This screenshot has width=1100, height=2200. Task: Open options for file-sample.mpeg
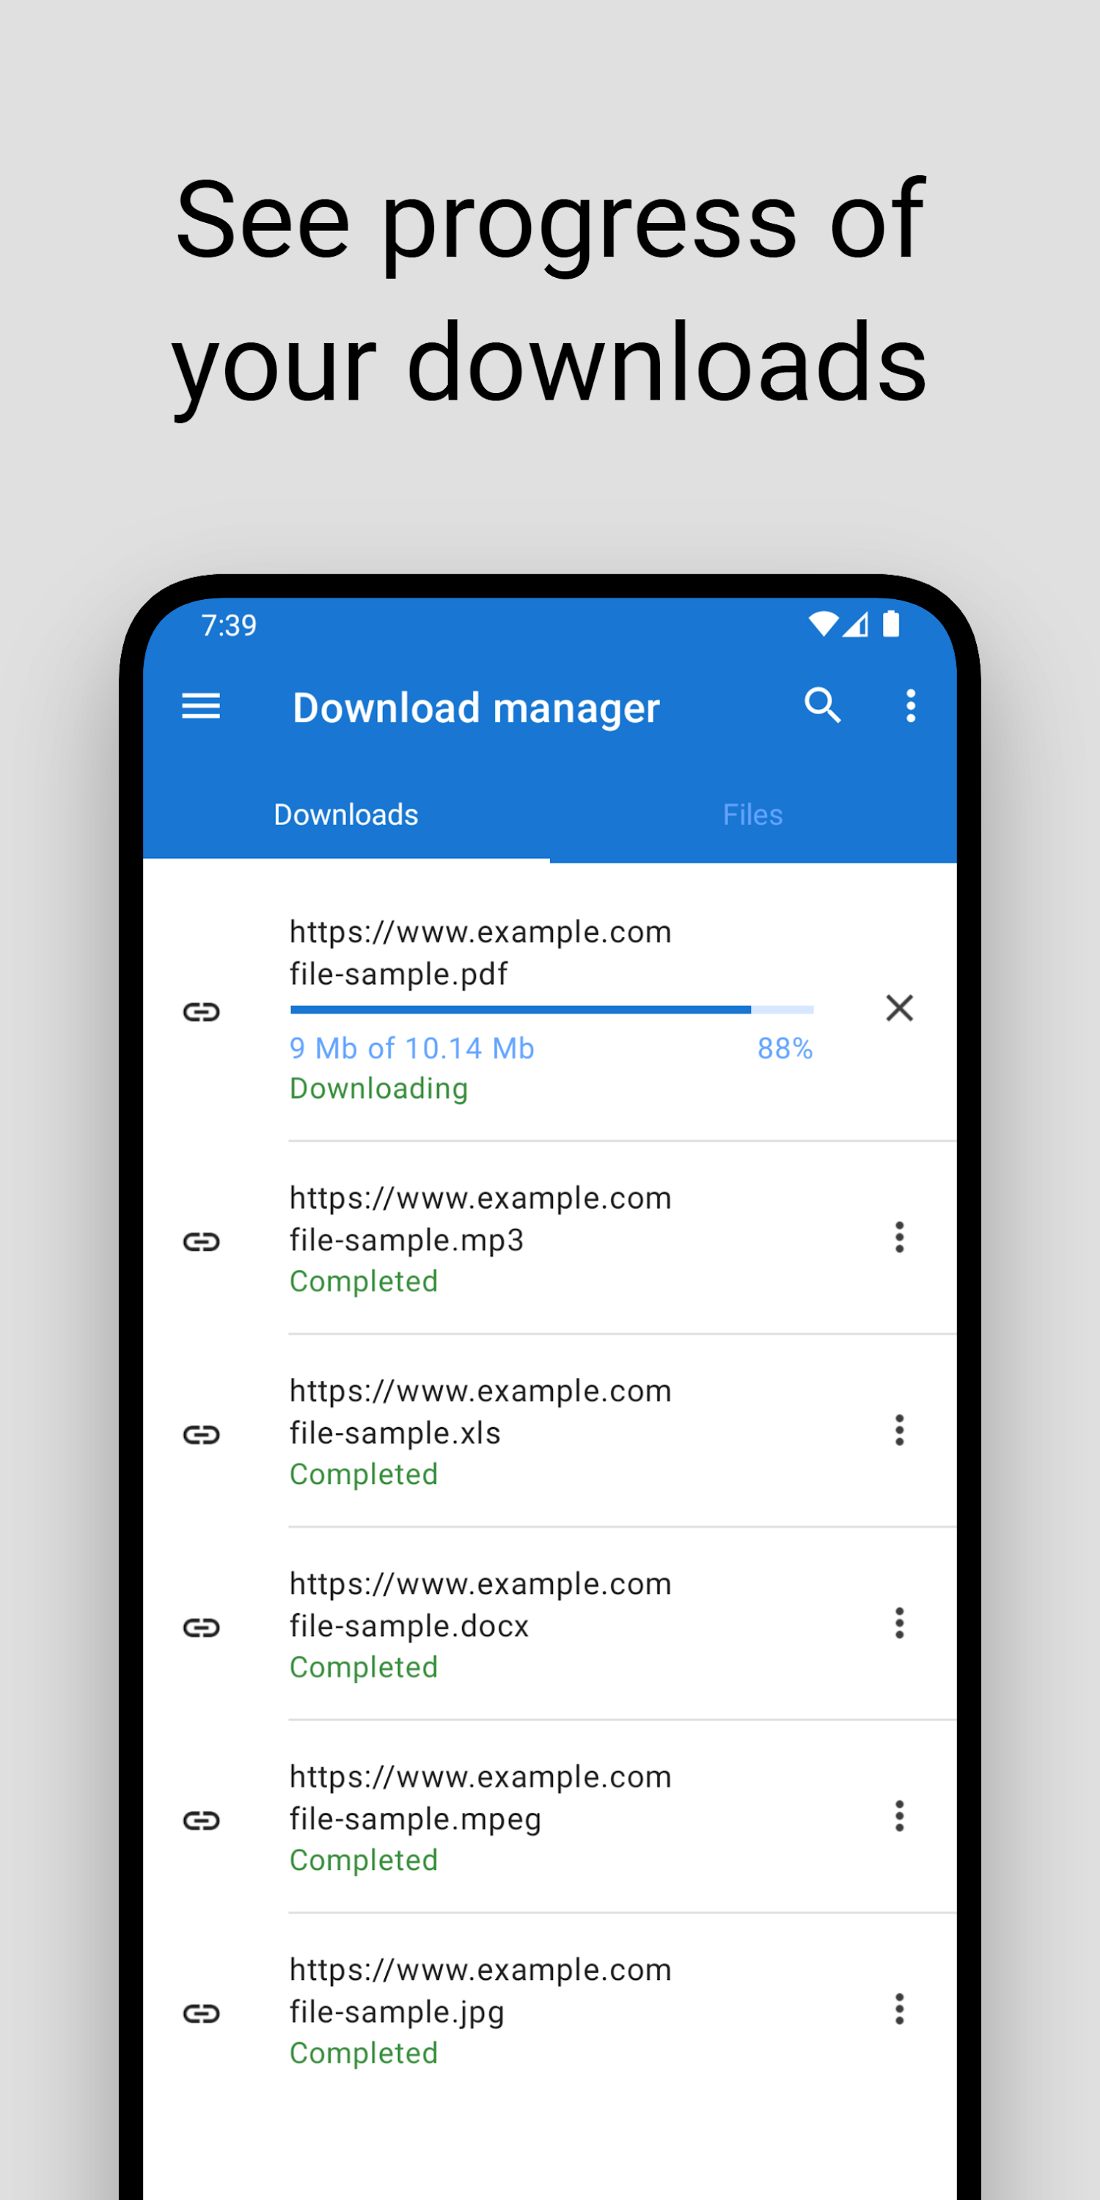[899, 1816]
